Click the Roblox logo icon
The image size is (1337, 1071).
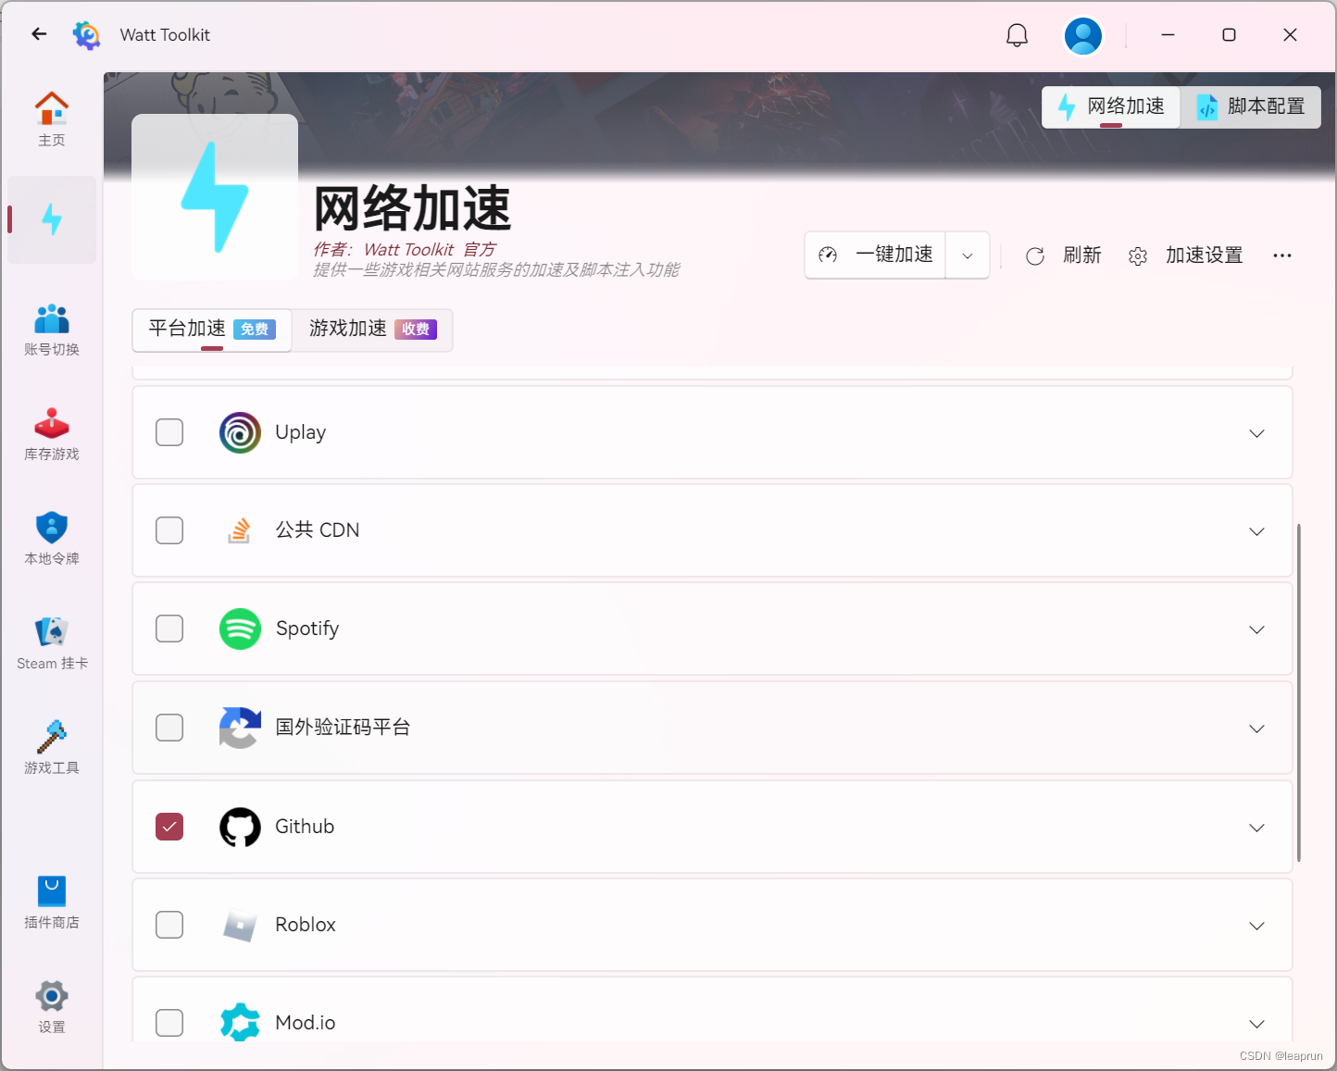coord(240,925)
